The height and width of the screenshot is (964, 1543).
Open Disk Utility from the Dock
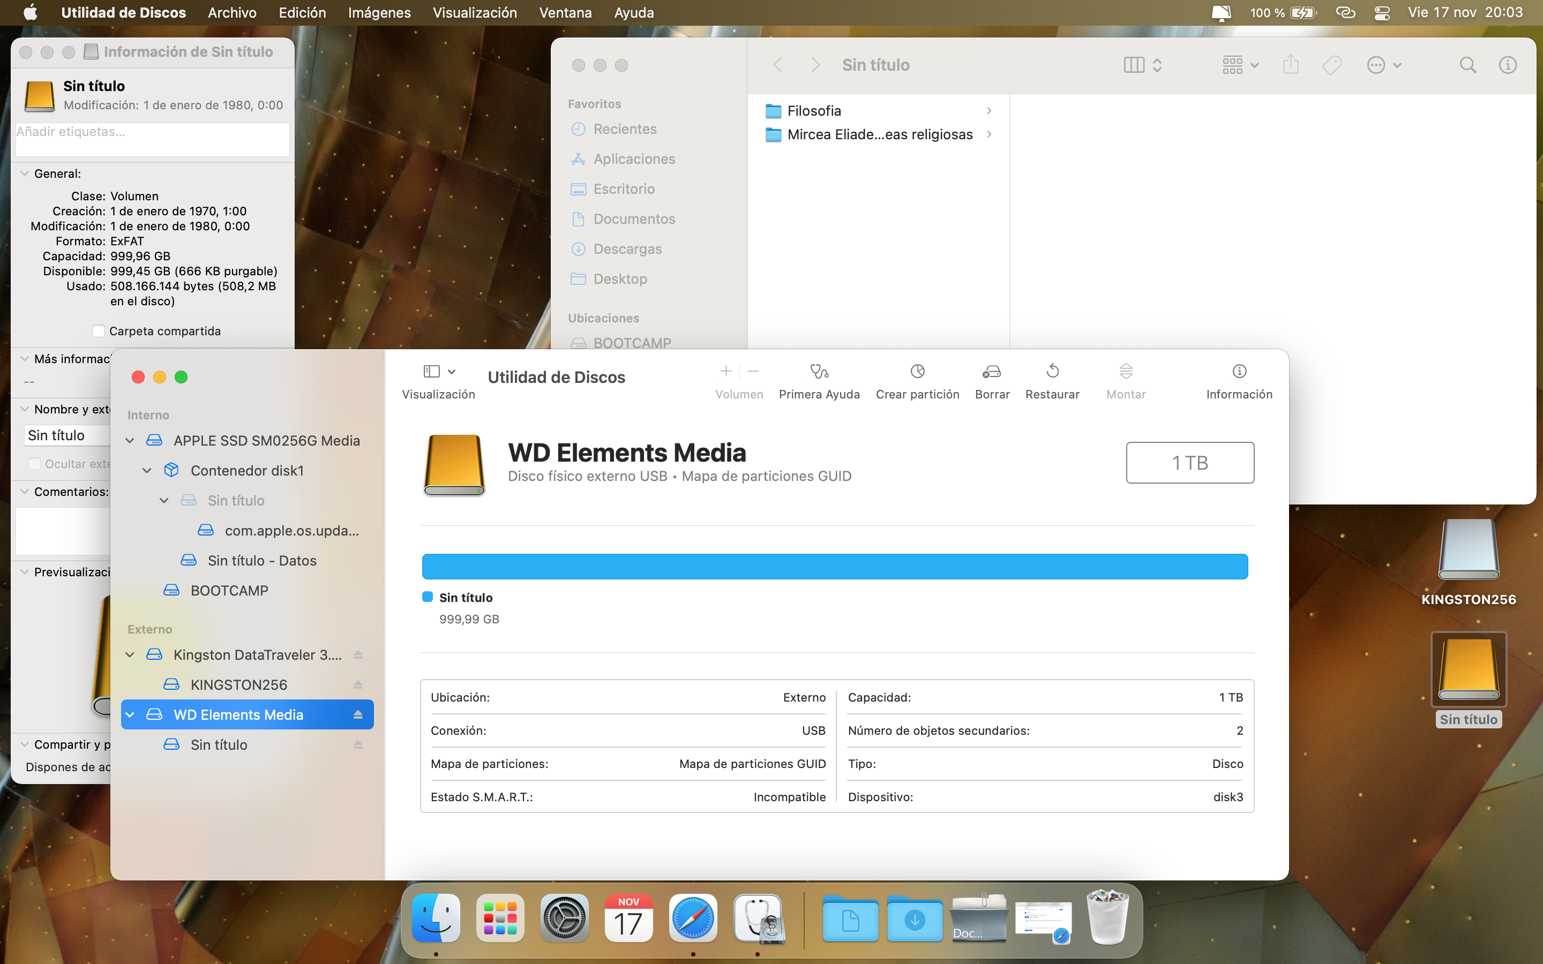point(758,918)
